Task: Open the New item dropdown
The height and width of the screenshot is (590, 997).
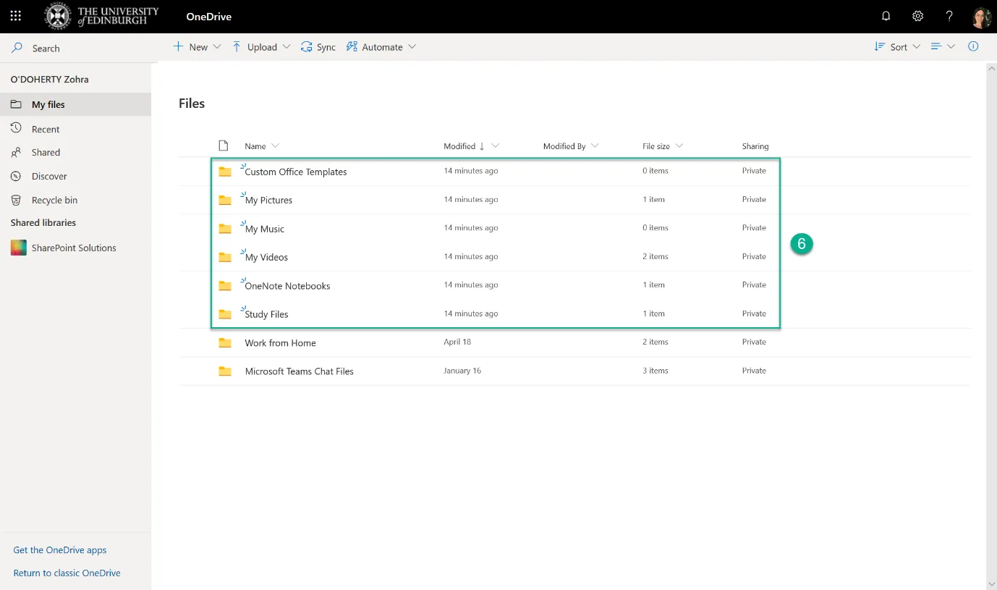Action: click(x=196, y=46)
